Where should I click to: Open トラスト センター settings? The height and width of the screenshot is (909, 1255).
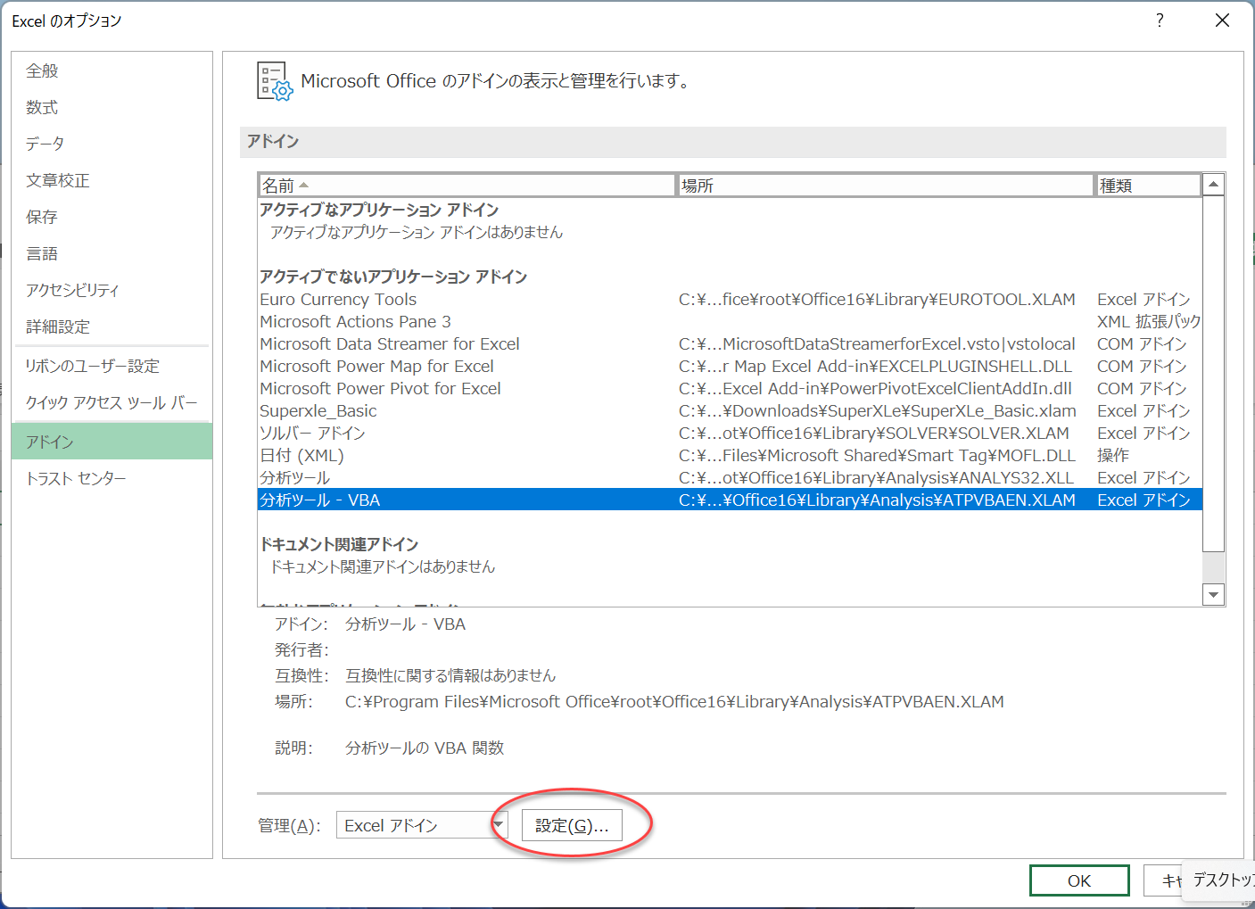pos(111,478)
